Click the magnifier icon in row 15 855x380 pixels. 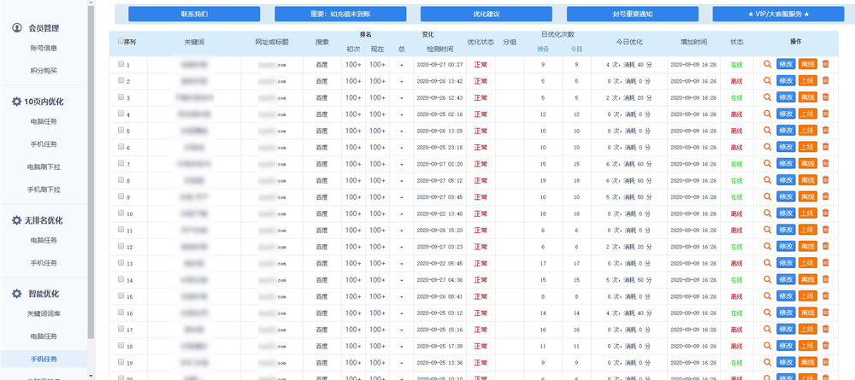[767, 295]
